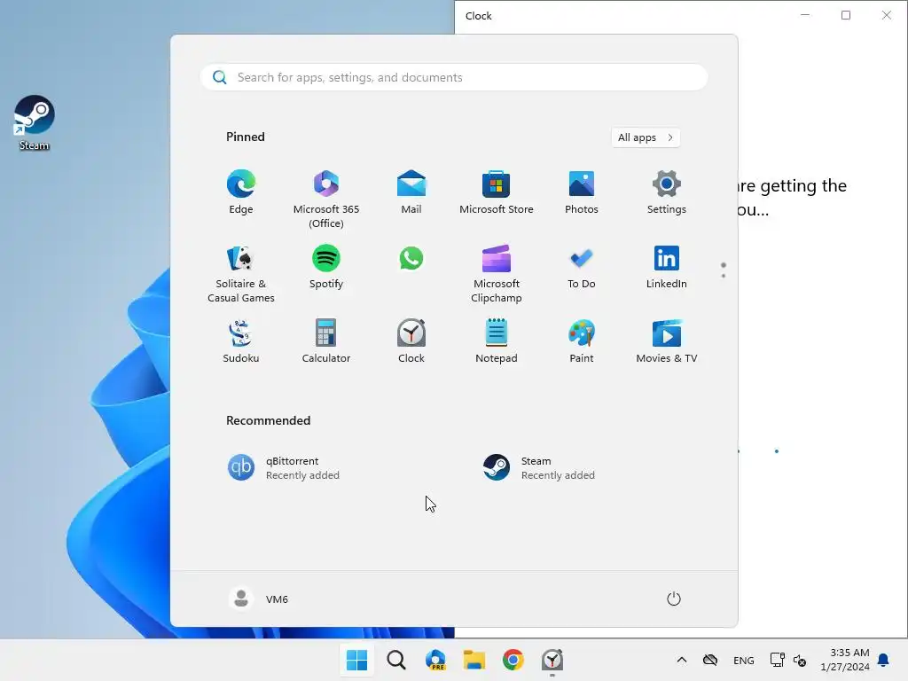This screenshot has height=681, width=908.
Task: Open Settings from pinned apps
Action: (667, 192)
